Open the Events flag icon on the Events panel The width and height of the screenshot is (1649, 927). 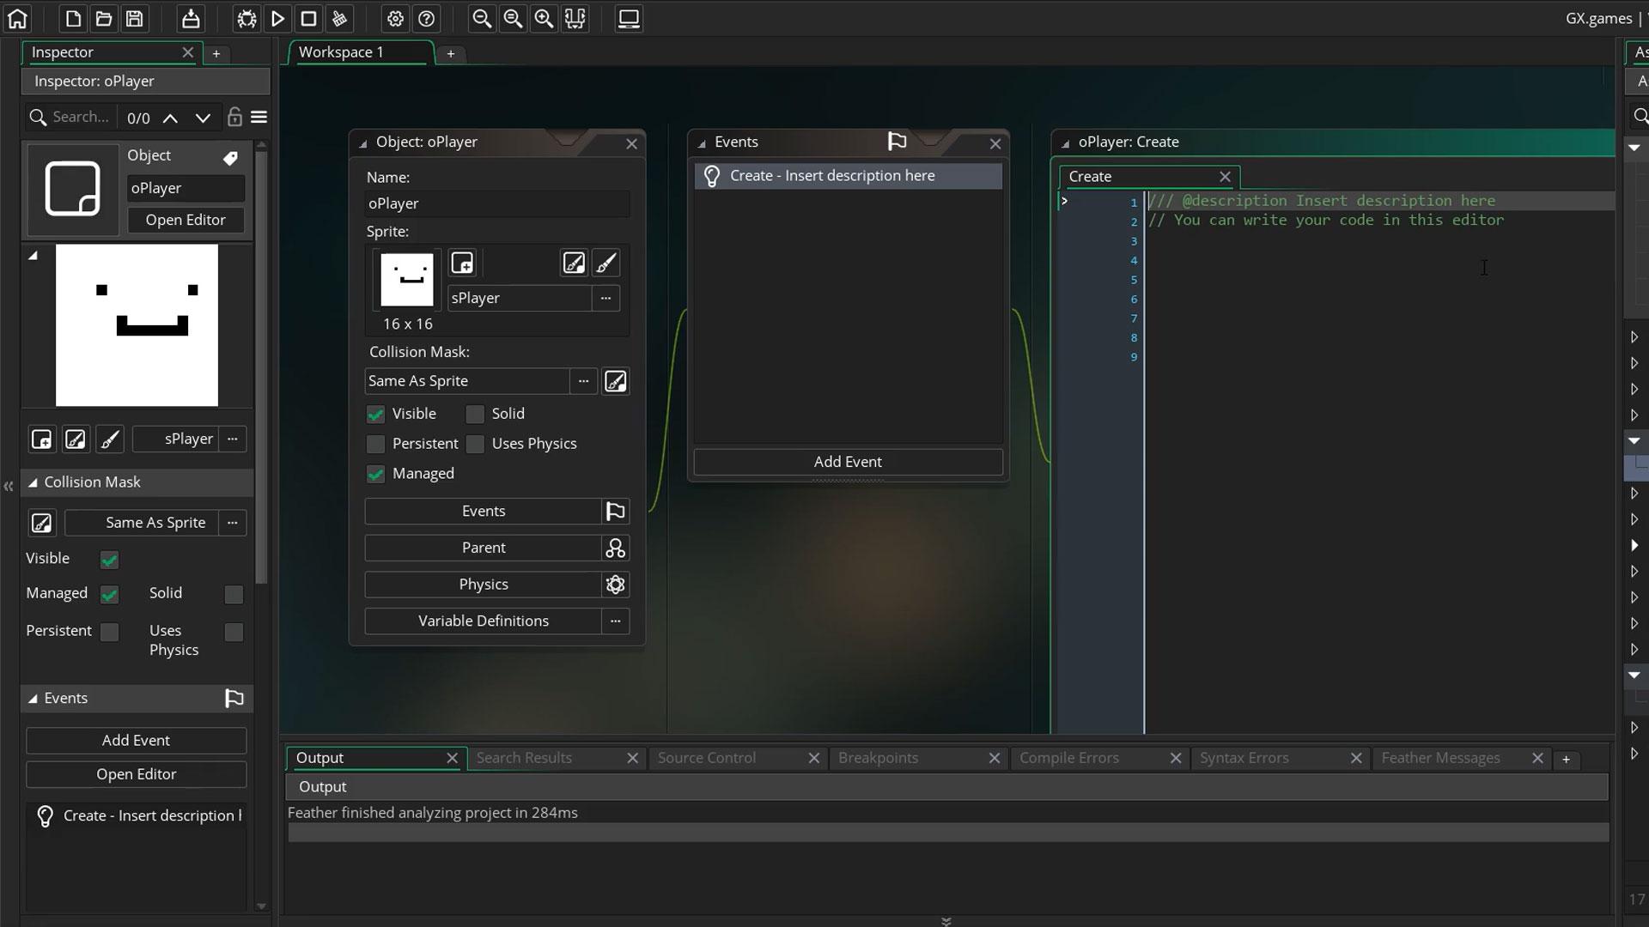click(896, 142)
